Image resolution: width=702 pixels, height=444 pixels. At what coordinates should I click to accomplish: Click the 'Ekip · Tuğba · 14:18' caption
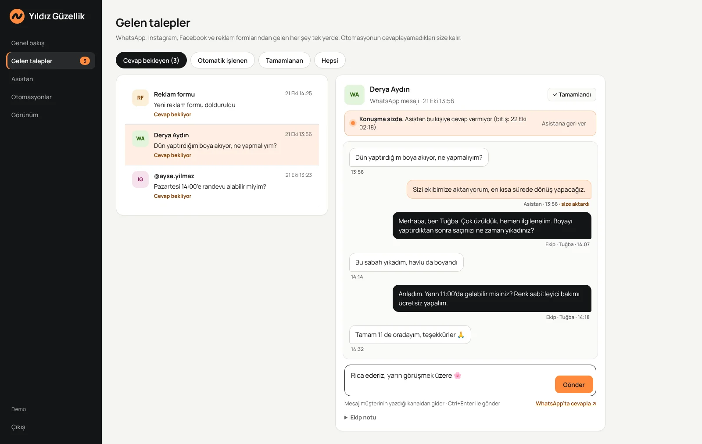tap(568, 317)
